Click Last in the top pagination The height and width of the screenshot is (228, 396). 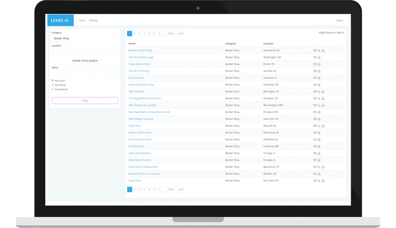(181, 33)
